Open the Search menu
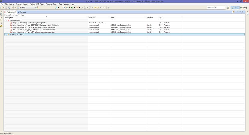The image size is (249, 135). pyautogui.click(x=26, y=4)
